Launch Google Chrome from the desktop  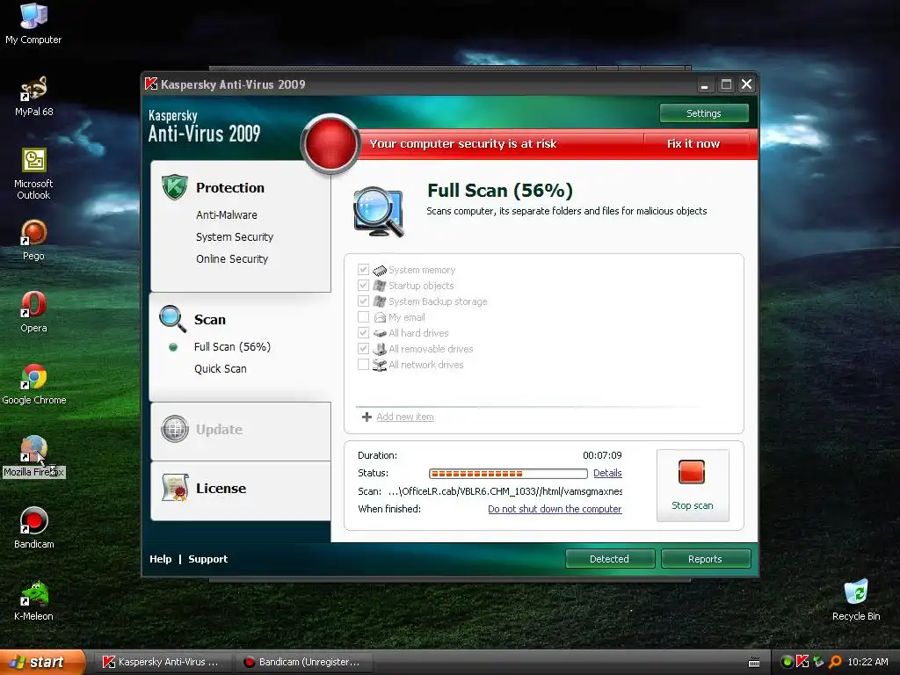tap(34, 384)
